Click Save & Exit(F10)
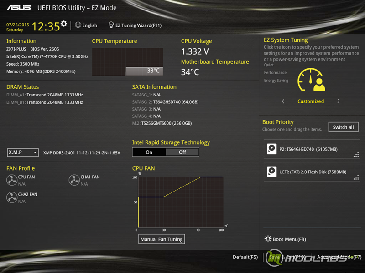 tap(287, 257)
